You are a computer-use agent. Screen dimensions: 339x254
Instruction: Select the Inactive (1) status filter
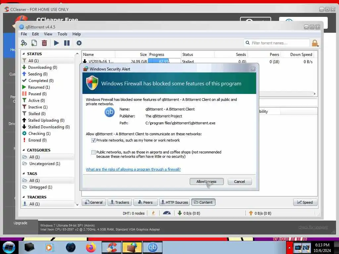pyautogui.click(x=38, y=107)
